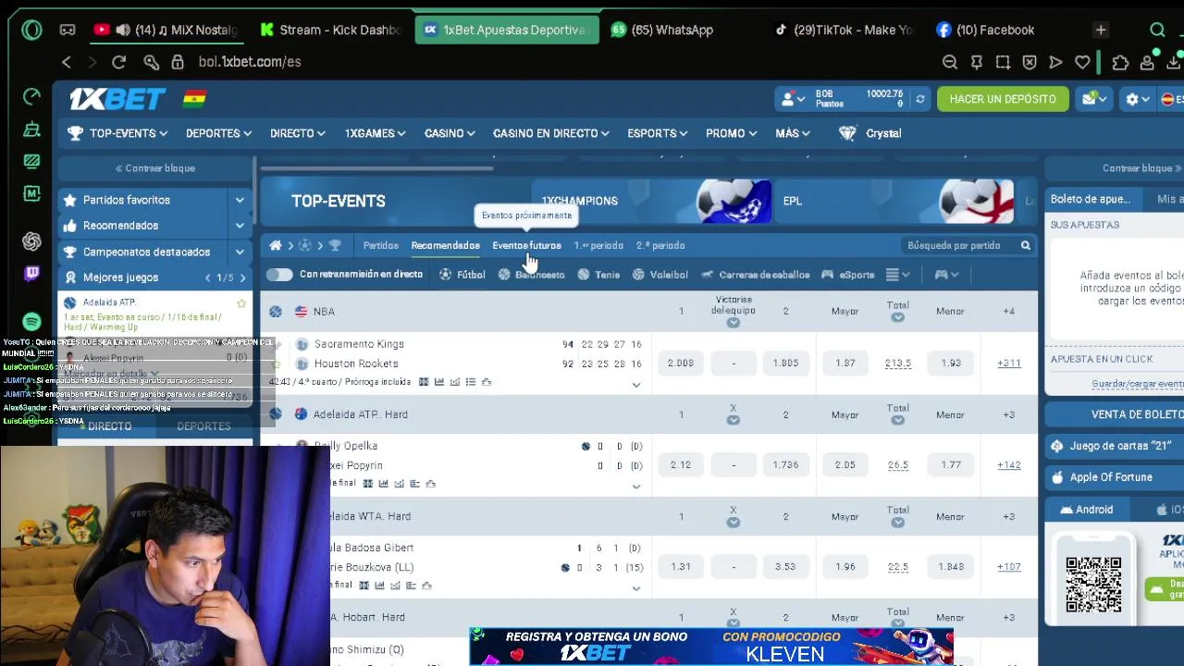
Task: Click the 1XBET logo
Action: click(x=117, y=98)
